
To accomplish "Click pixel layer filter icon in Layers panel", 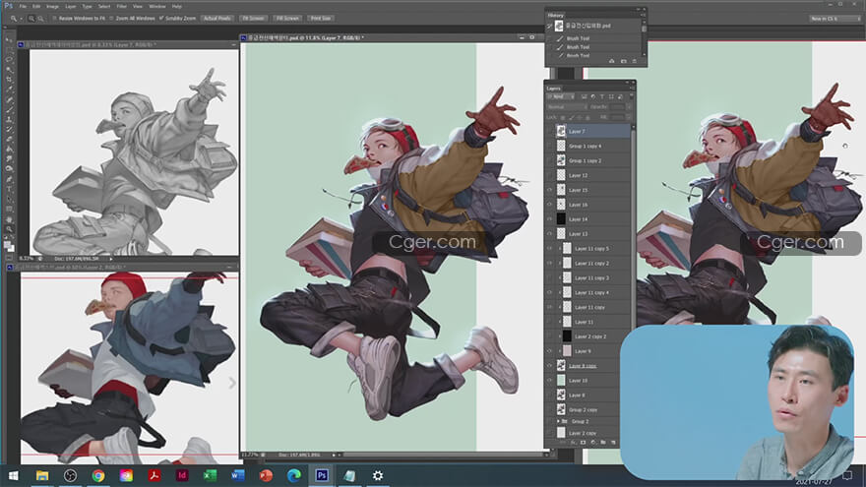I will [x=584, y=96].
